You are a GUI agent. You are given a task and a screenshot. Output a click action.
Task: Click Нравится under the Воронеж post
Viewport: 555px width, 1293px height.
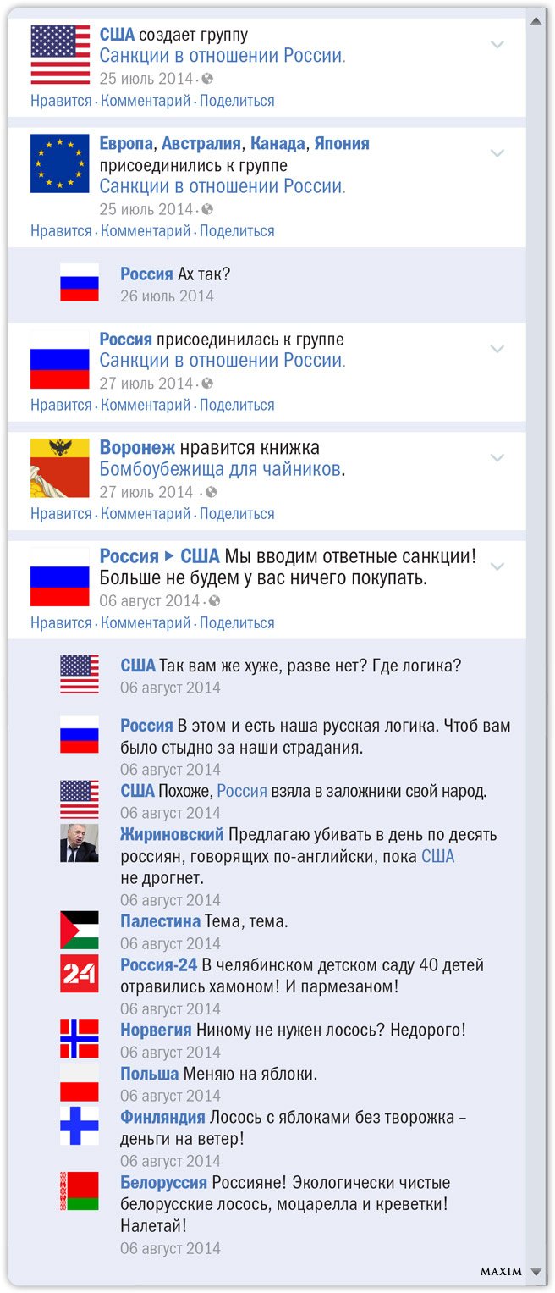(61, 514)
